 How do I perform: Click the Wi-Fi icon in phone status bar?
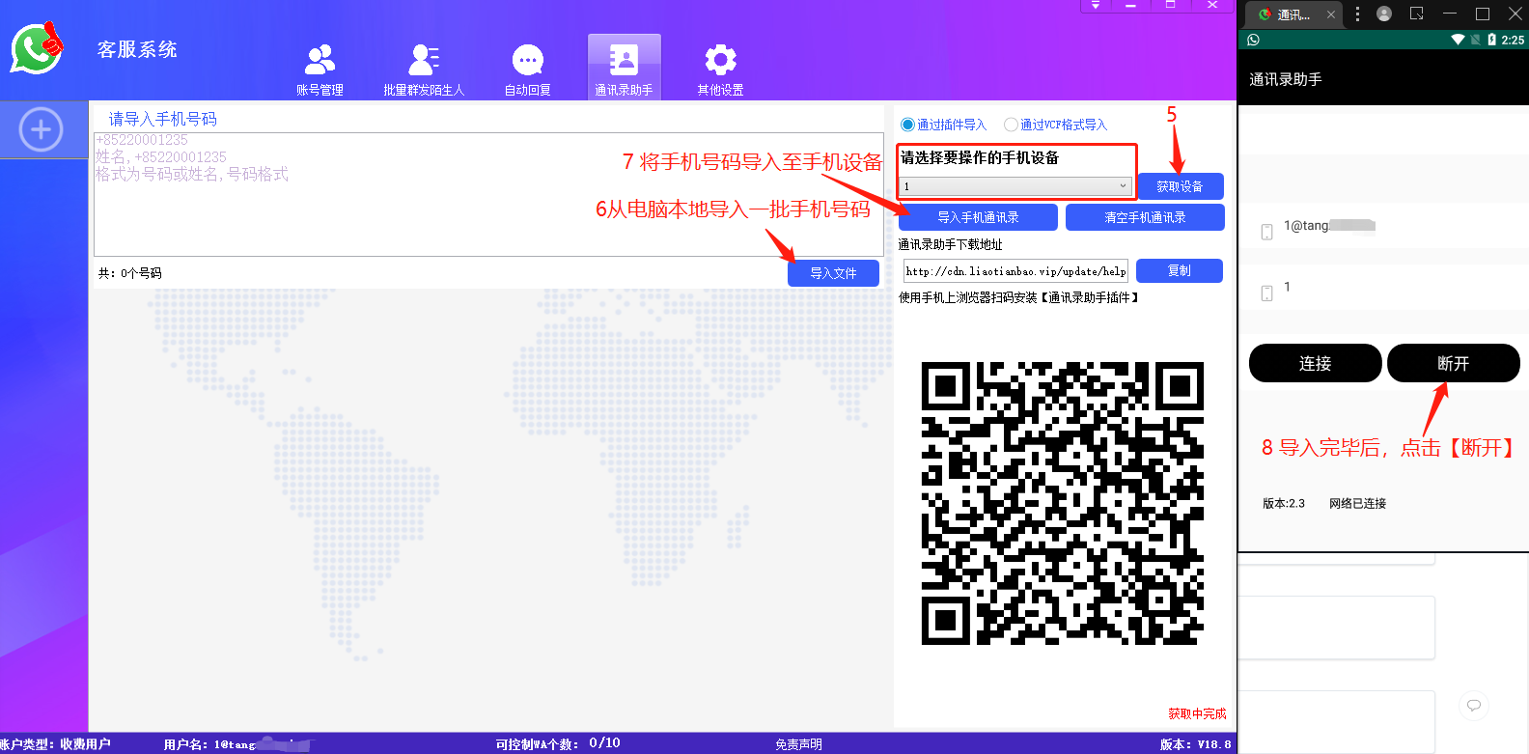pyautogui.click(x=1458, y=40)
